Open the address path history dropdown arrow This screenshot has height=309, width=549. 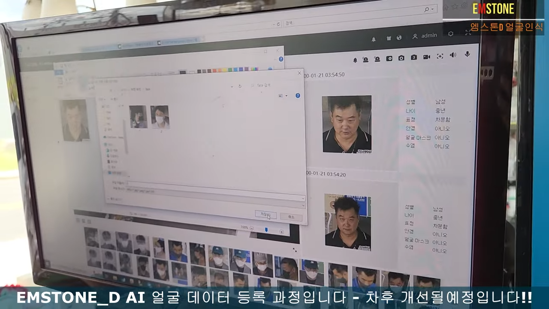click(x=232, y=86)
